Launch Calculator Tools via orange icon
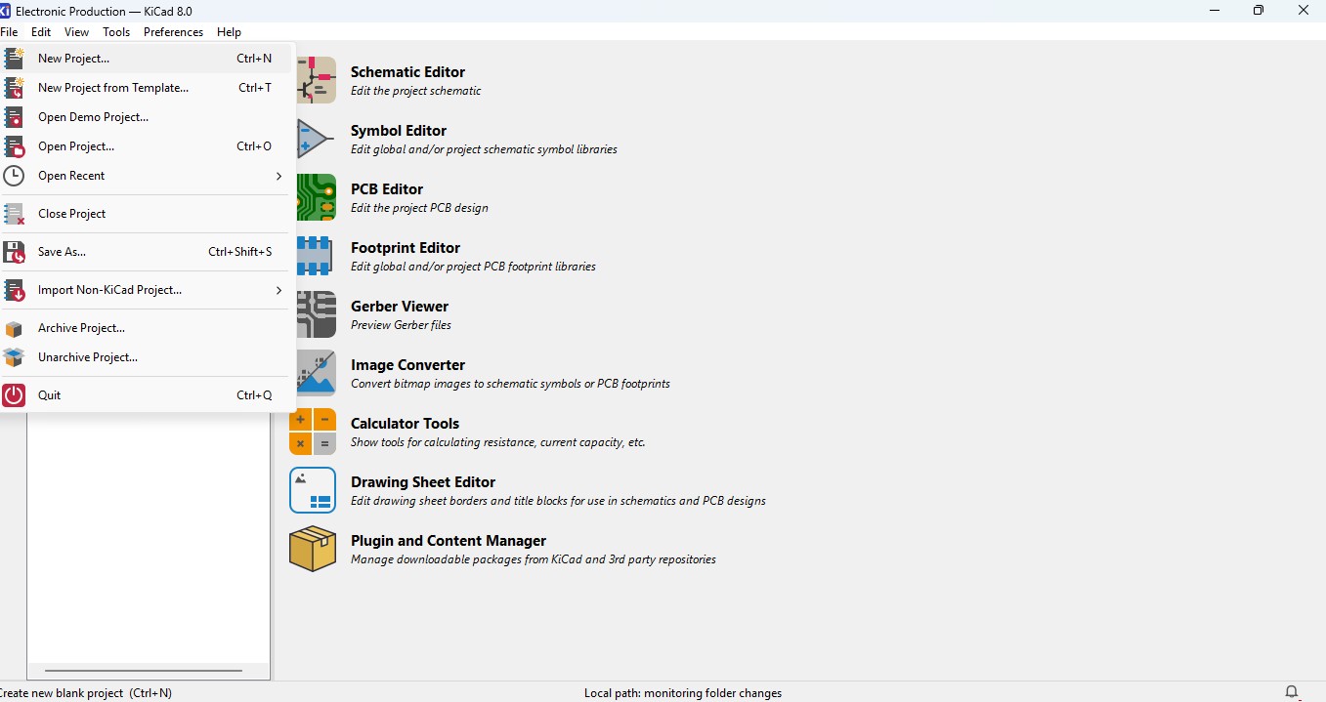Screen dimensions: 1326x702 coord(313,432)
